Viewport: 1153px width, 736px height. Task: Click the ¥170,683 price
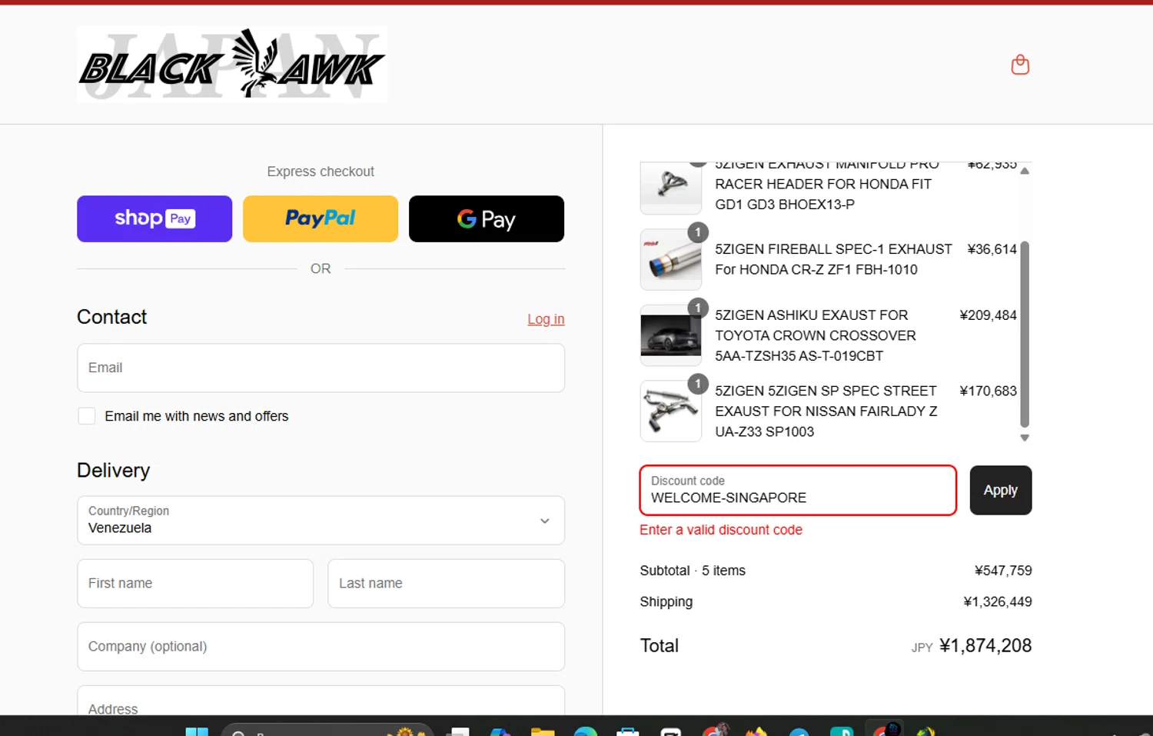coord(988,391)
